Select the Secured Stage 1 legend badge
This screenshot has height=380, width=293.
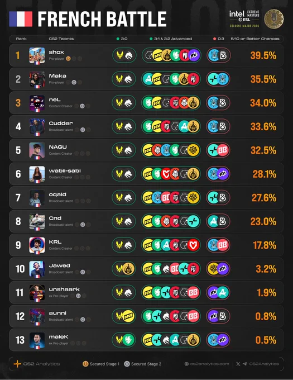[x=85, y=364]
